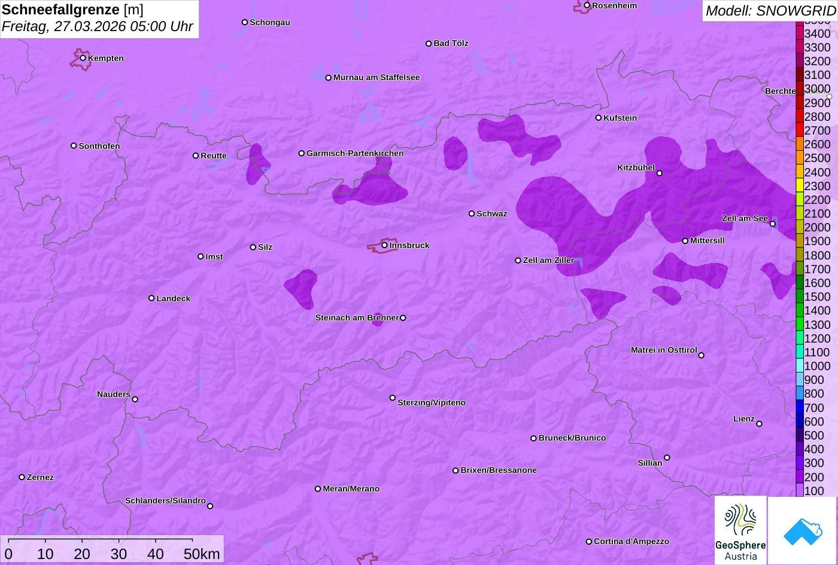Select the Innsbruck city marker dot
The width and height of the screenshot is (838, 565).
tap(384, 245)
